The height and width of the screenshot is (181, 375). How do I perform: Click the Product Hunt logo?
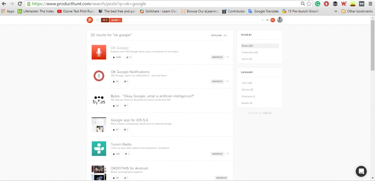click(90, 20)
